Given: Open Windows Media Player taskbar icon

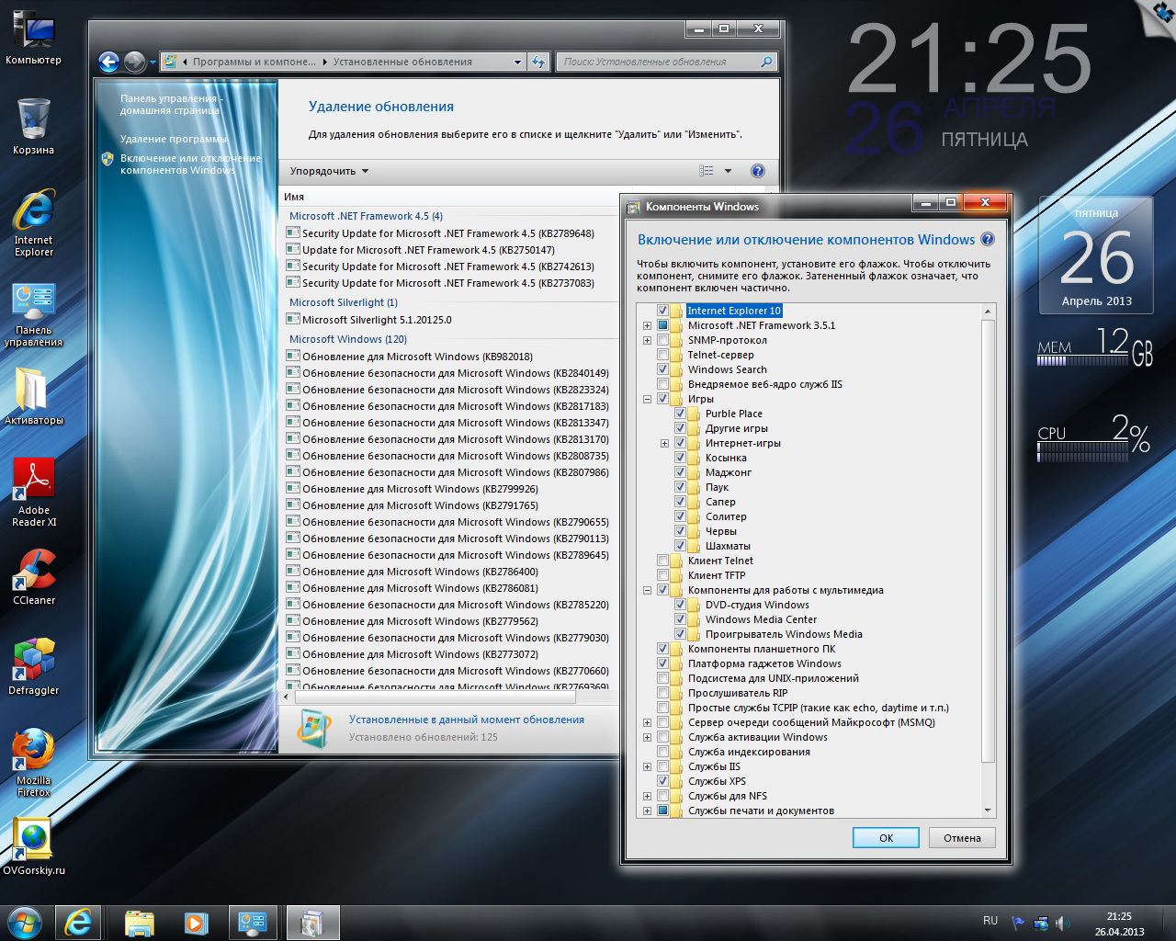Looking at the screenshot, I should pos(196,922).
